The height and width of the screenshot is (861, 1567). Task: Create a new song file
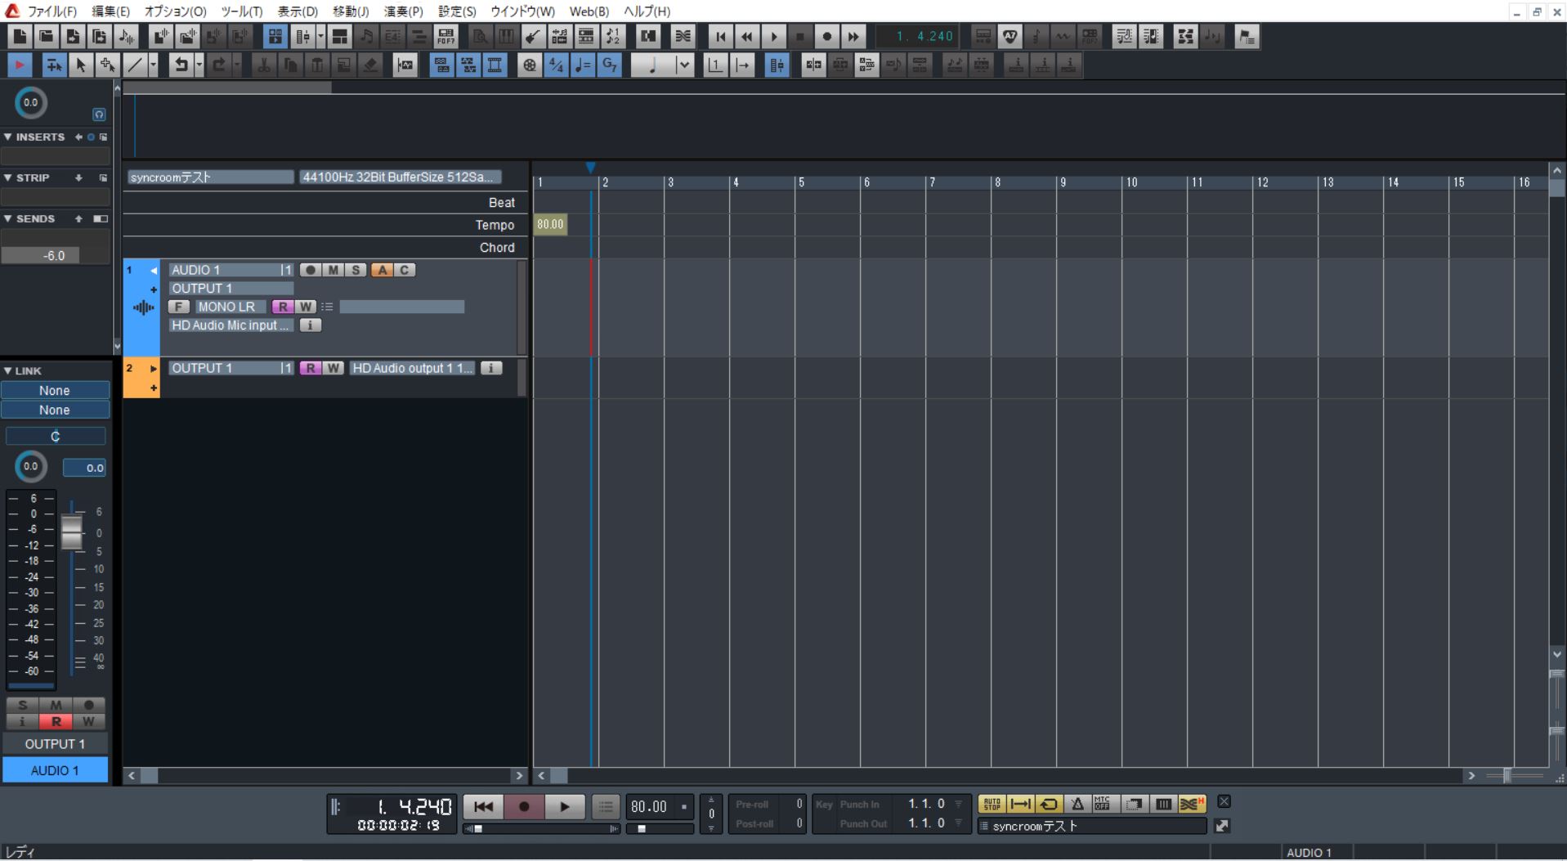[x=20, y=37]
